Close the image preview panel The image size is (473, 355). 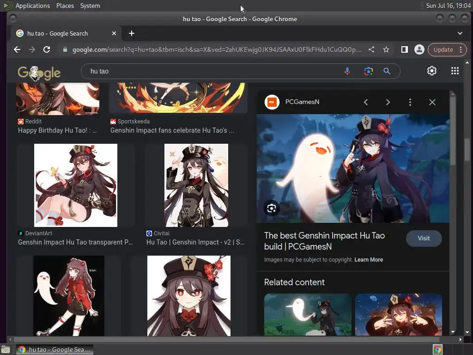pyautogui.click(x=432, y=102)
